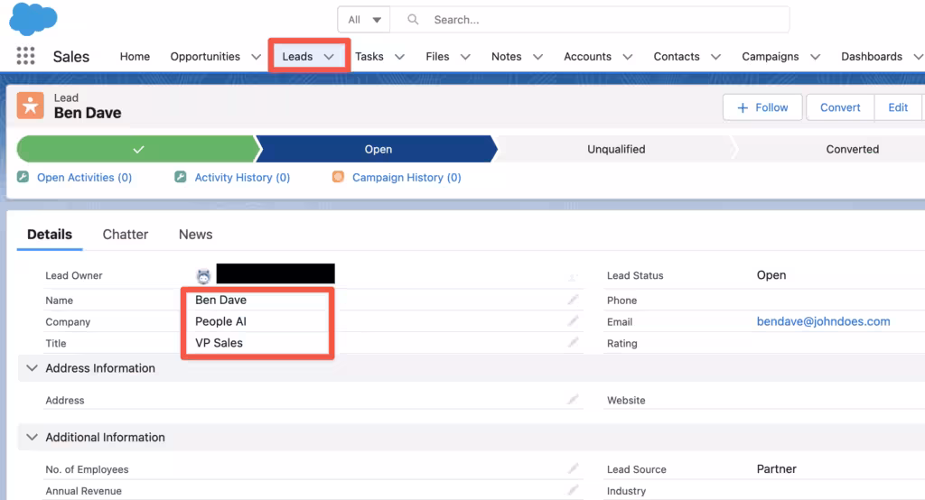This screenshot has height=500, width=925.
Task: Click the bendave@johndoes.com email link
Action: [x=824, y=321]
